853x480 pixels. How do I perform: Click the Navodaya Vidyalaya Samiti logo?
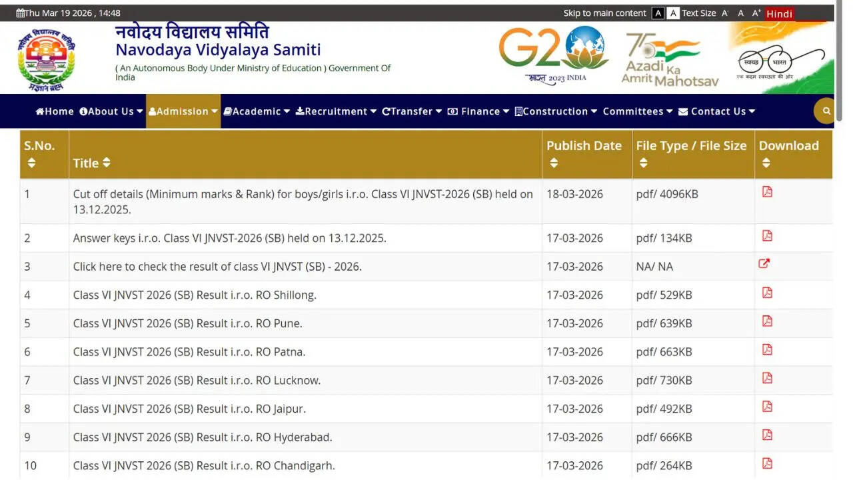46,60
